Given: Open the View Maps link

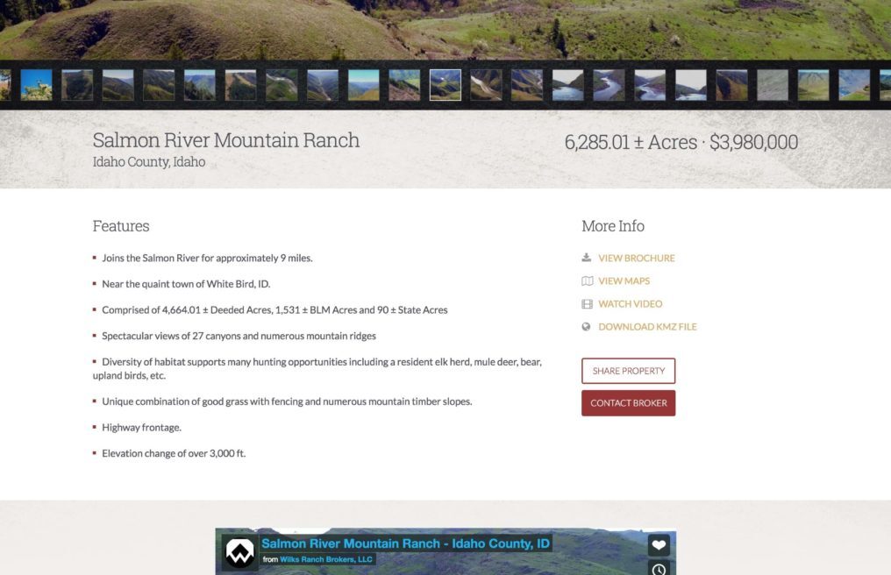Looking at the screenshot, I should [x=624, y=280].
